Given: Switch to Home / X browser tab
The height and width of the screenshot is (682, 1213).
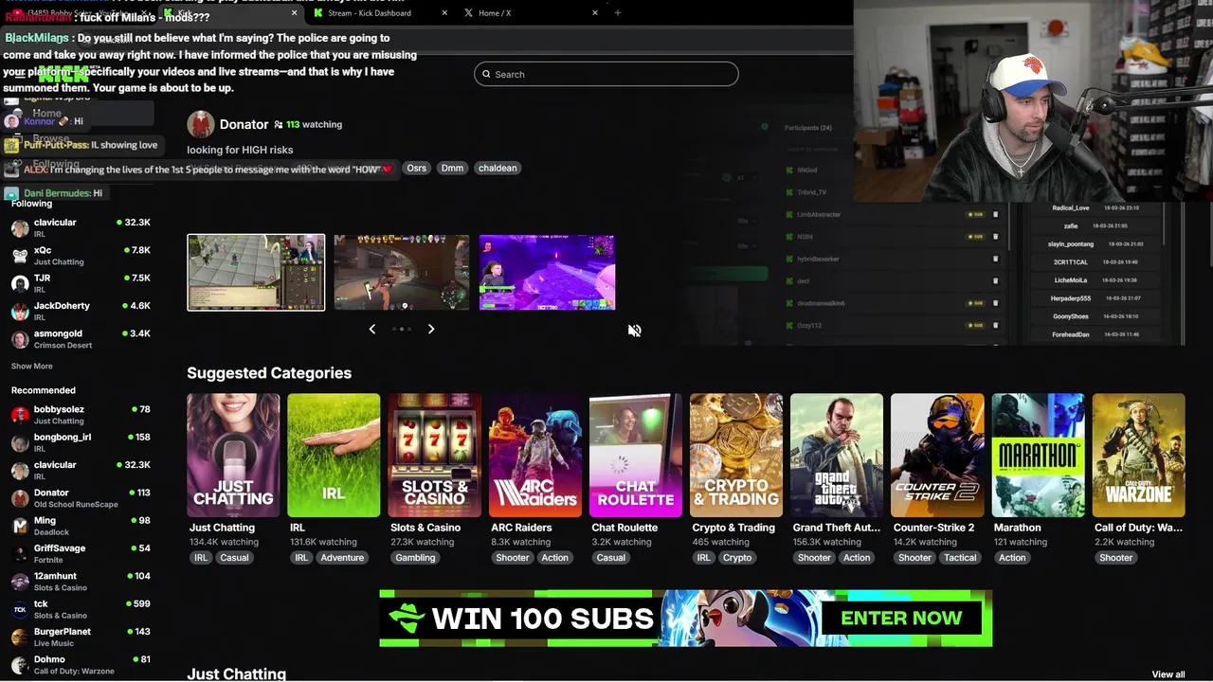Looking at the screenshot, I should [x=529, y=12].
